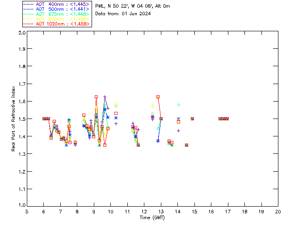Click the x-axis label 17
286x229 pixels.
click(228, 212)
